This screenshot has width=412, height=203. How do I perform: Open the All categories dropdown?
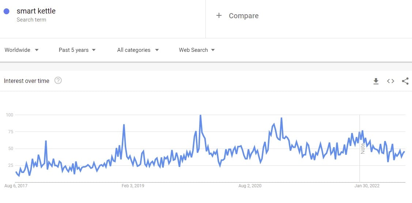pyautogui.click(x=138, y=50)
